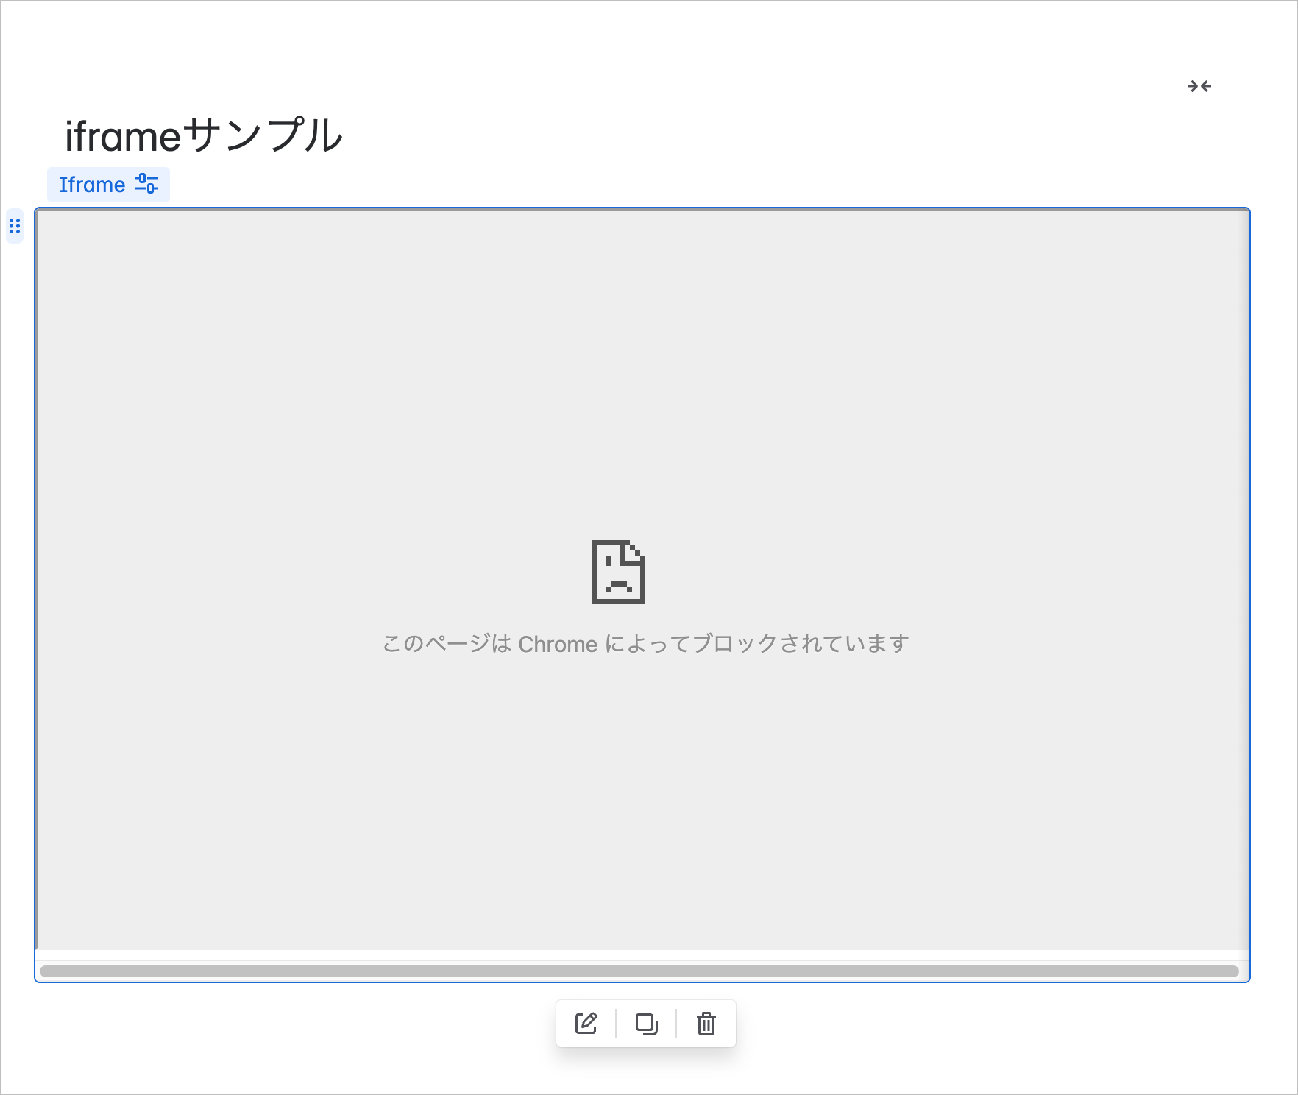Screen dimensions: 1298x1095
Task: Click the Iframe badge above the embed
Action: (x=107, y=184)
